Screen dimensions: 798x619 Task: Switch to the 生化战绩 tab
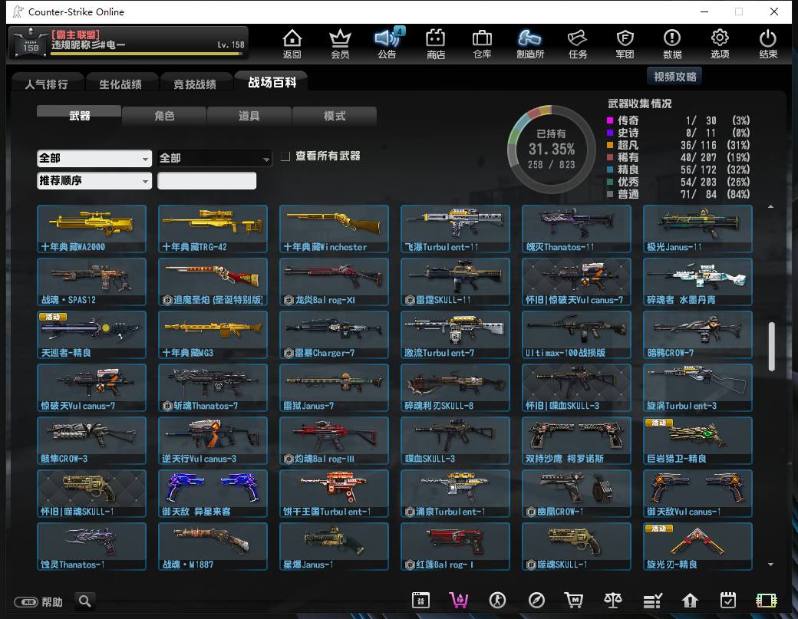tap(120, 84)
